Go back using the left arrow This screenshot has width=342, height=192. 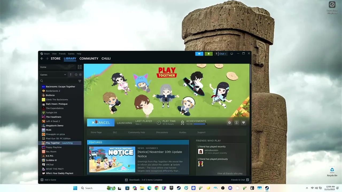point(42,59)
